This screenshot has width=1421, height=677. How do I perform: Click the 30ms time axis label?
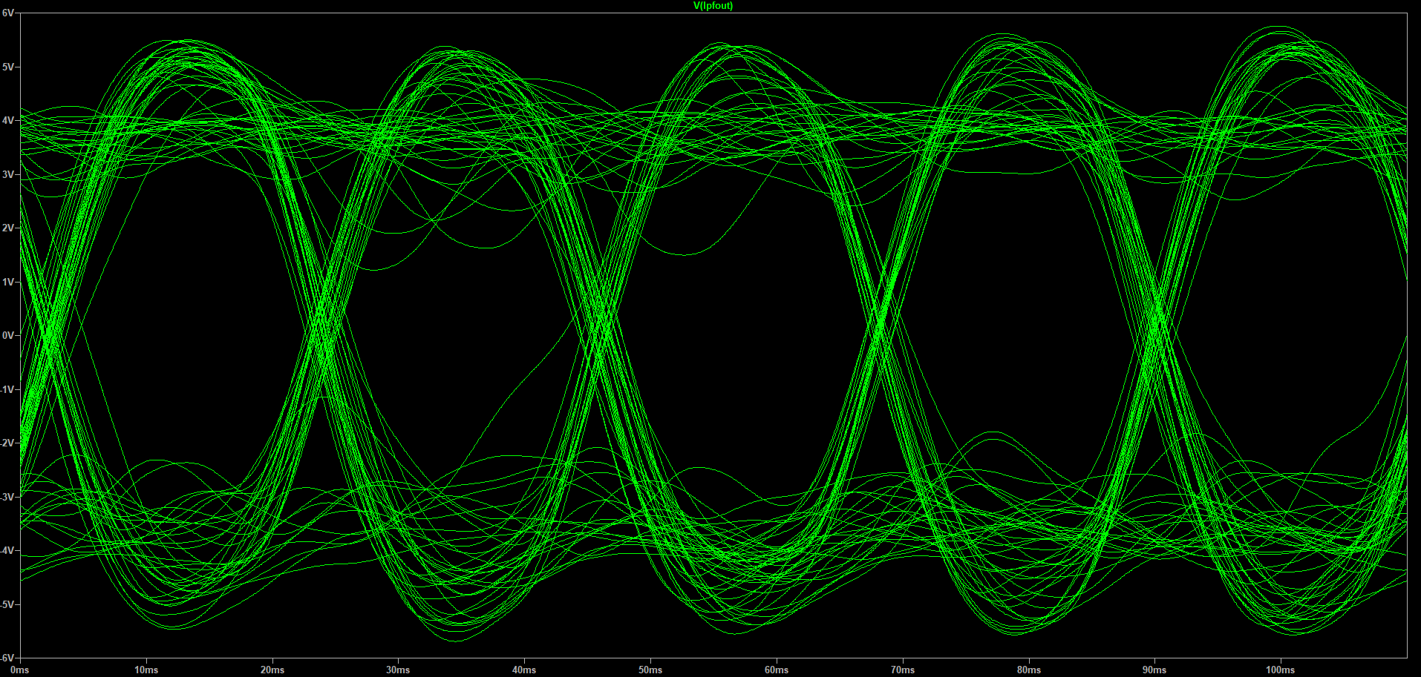click(398, 670)
